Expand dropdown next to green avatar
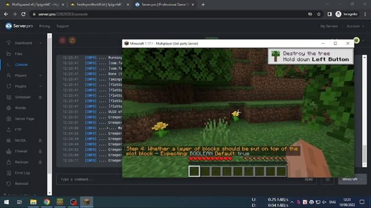Screen dimensions: 371x208 [363, 40]
